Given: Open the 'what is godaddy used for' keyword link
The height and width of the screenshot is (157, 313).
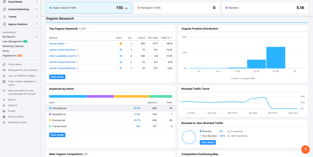Looking at the screenshot, I should 63,56.
